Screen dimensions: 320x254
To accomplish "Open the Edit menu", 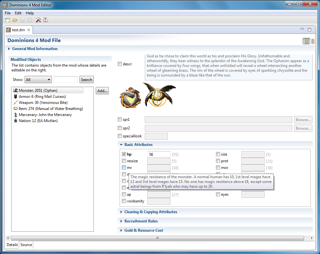I will [x=18, y=13].
